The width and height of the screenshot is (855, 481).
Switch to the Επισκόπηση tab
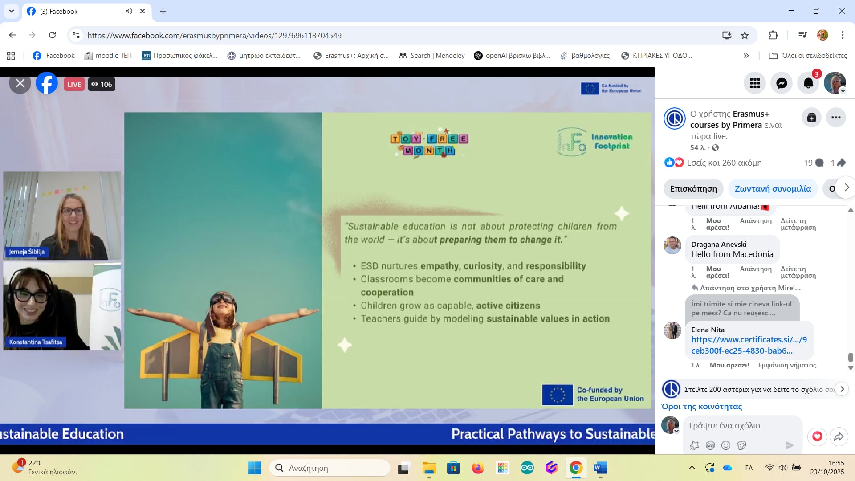pyautogui.click(x=693, y=189)
